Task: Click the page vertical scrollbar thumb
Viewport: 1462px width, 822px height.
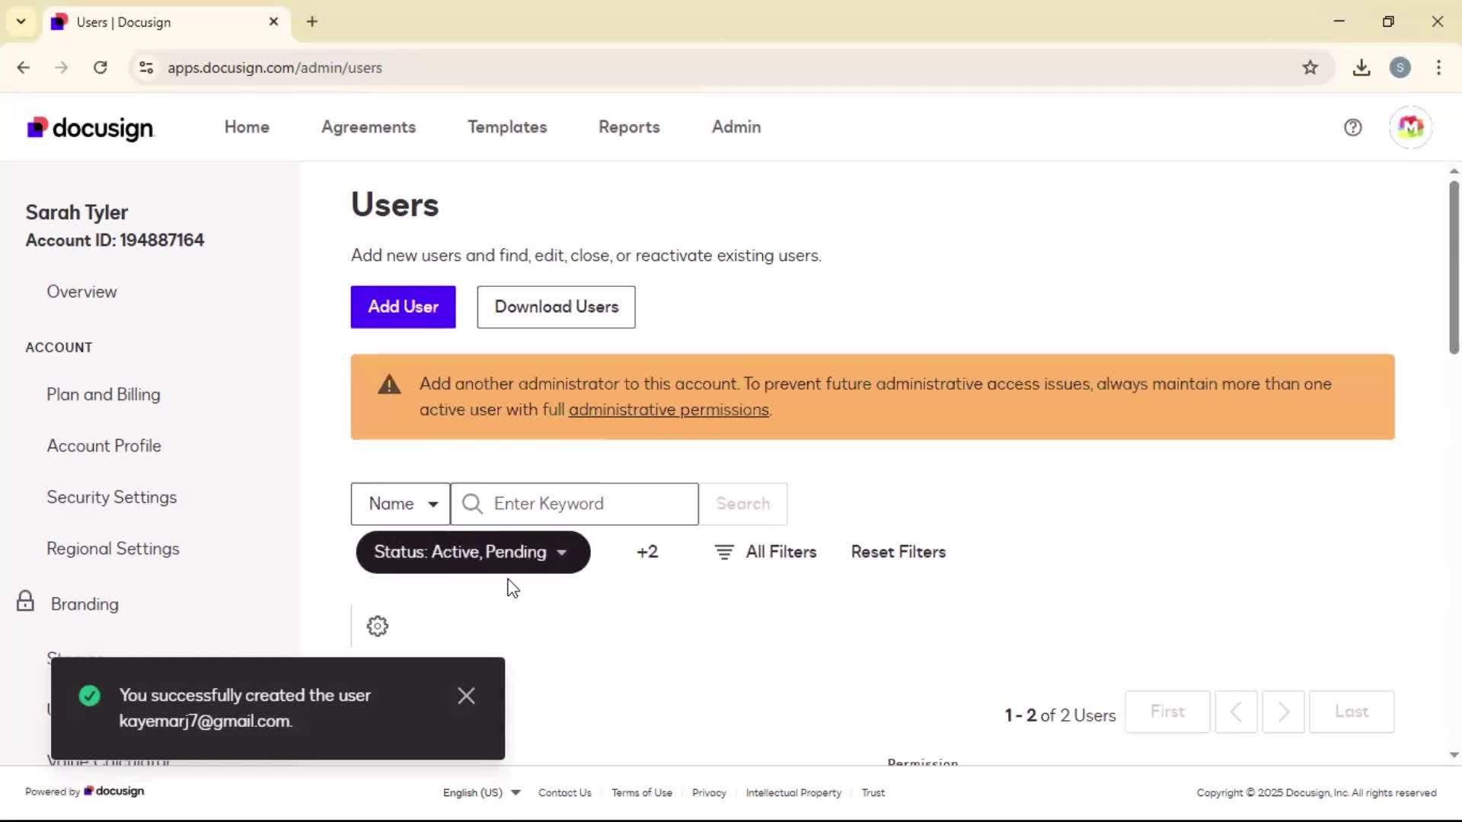Action: point(1454,266)
